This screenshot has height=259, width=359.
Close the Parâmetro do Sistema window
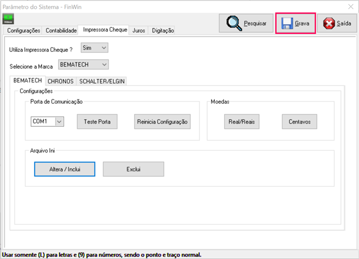coord(350,6)
